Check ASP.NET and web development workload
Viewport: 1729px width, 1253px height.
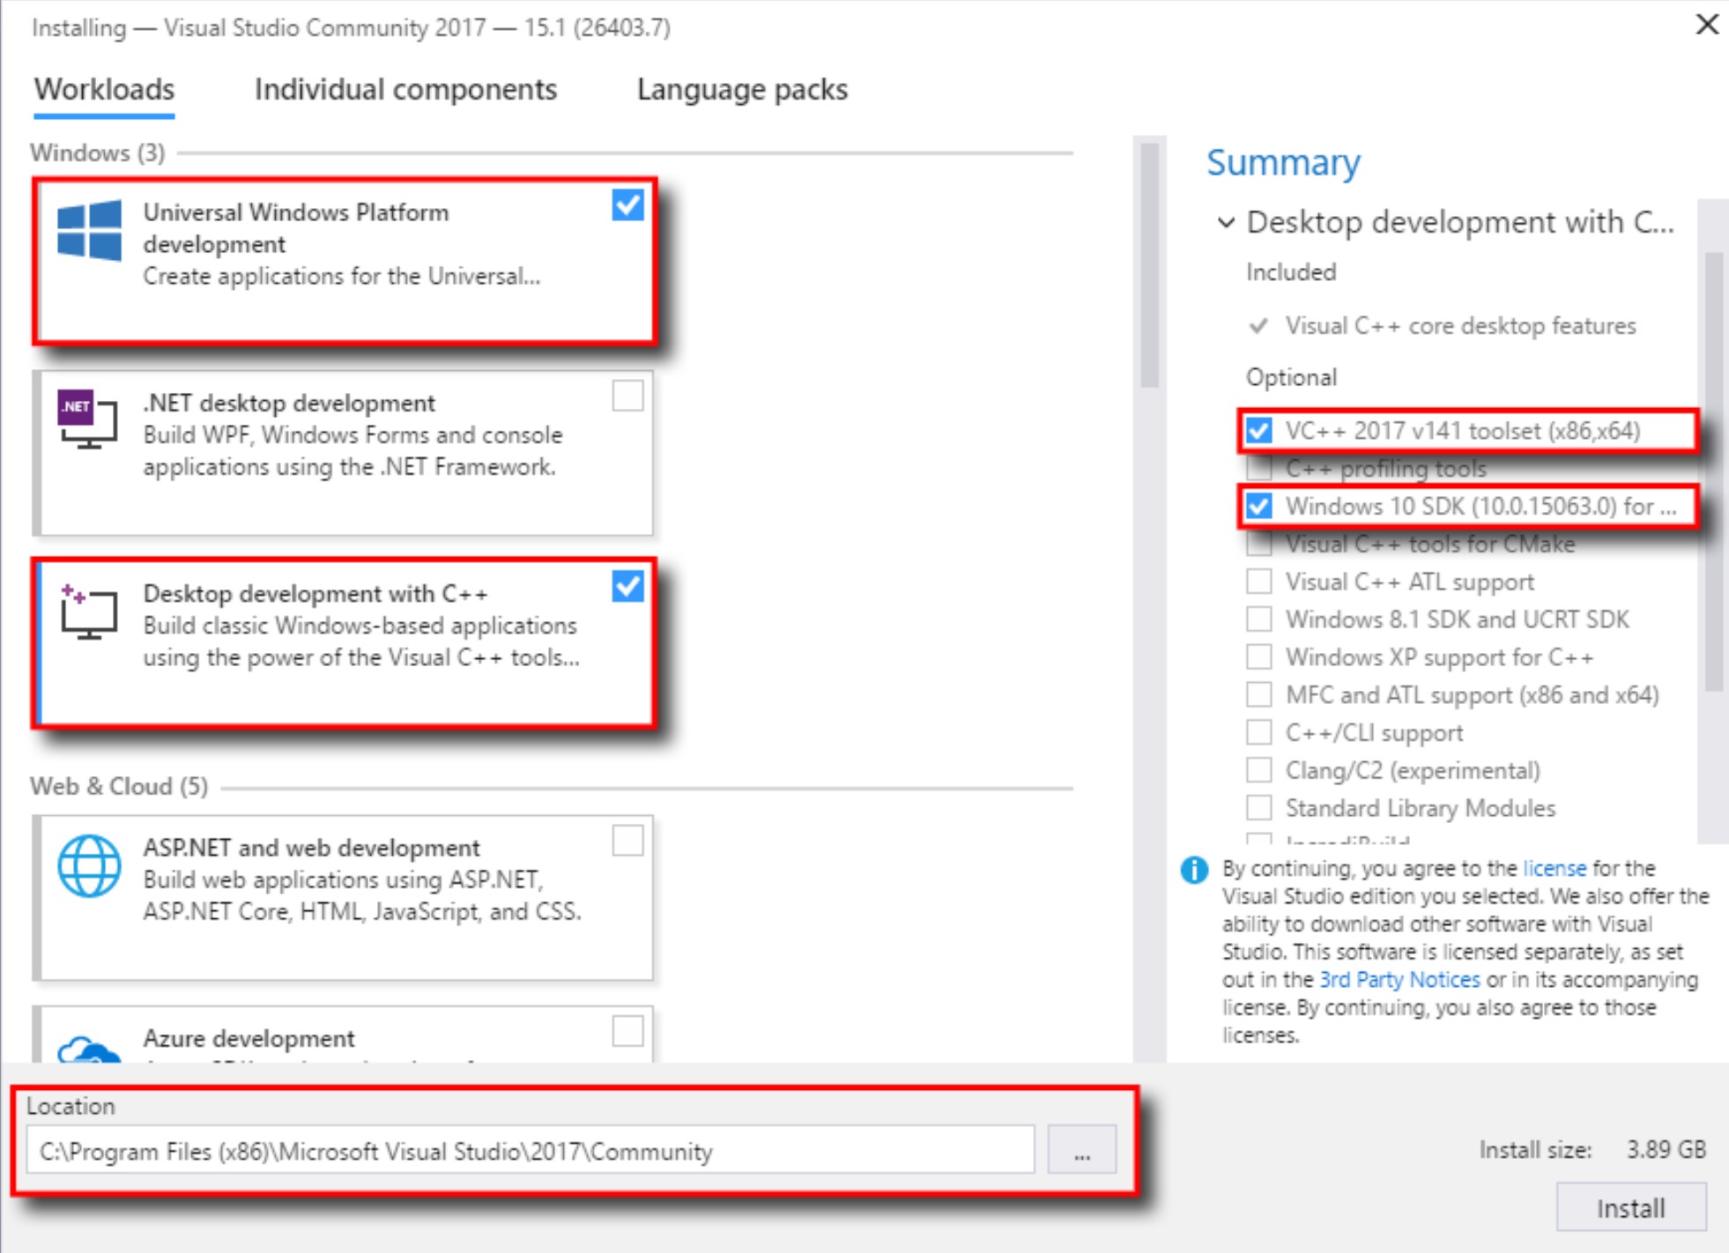627,841
